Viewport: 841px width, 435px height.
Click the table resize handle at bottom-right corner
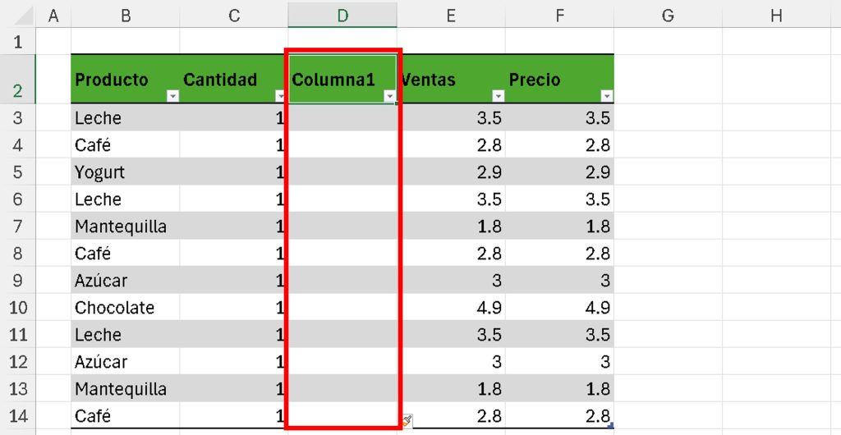coord(610,425)
